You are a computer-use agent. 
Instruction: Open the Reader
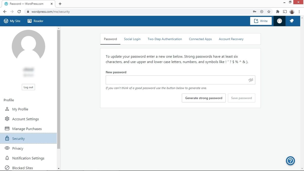(35, 21)
